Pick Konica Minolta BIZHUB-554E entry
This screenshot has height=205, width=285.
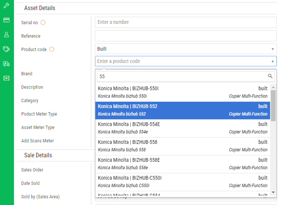click(183, 128)
